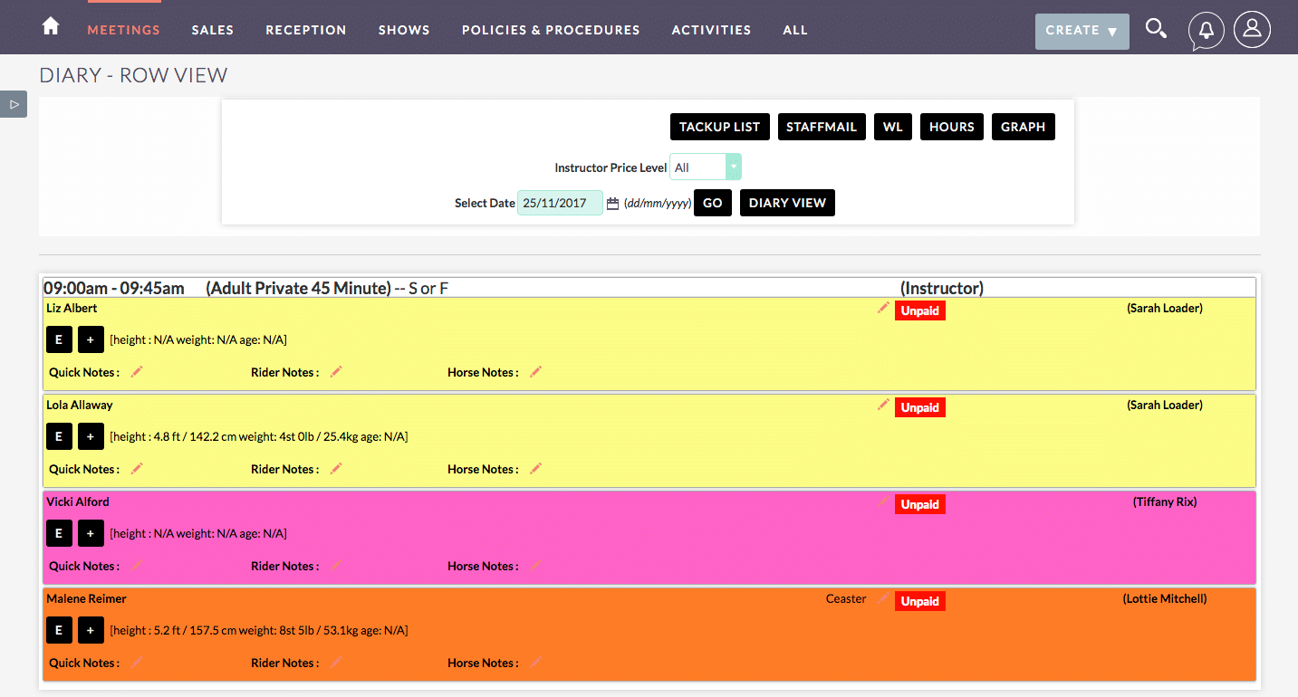Edit Liz Albert's Rider Notes pencil
The image size is (1298, 697).
336,372
